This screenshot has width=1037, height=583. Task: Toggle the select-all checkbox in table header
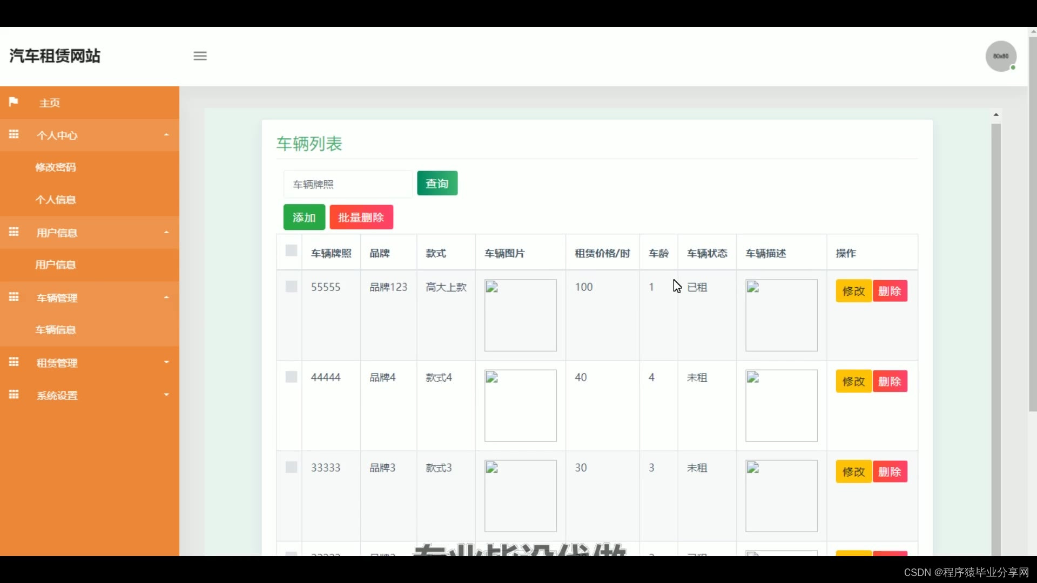291,250
